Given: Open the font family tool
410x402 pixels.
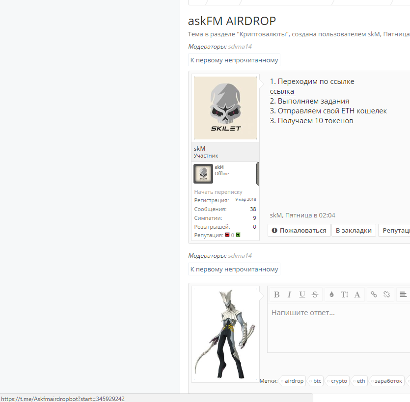Looking at the screenshot, I should [x=357, y=295].
